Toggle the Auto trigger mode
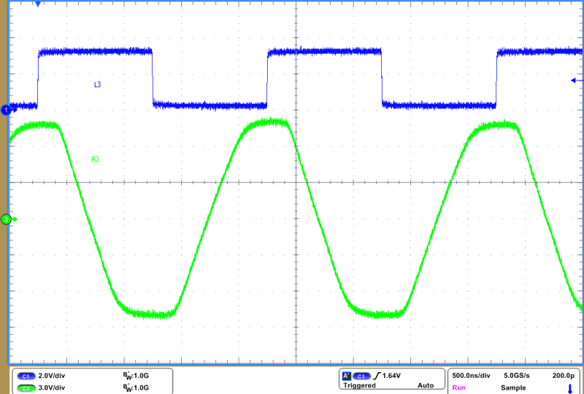Viewport: 584px width, 394px height. point(425,386)
